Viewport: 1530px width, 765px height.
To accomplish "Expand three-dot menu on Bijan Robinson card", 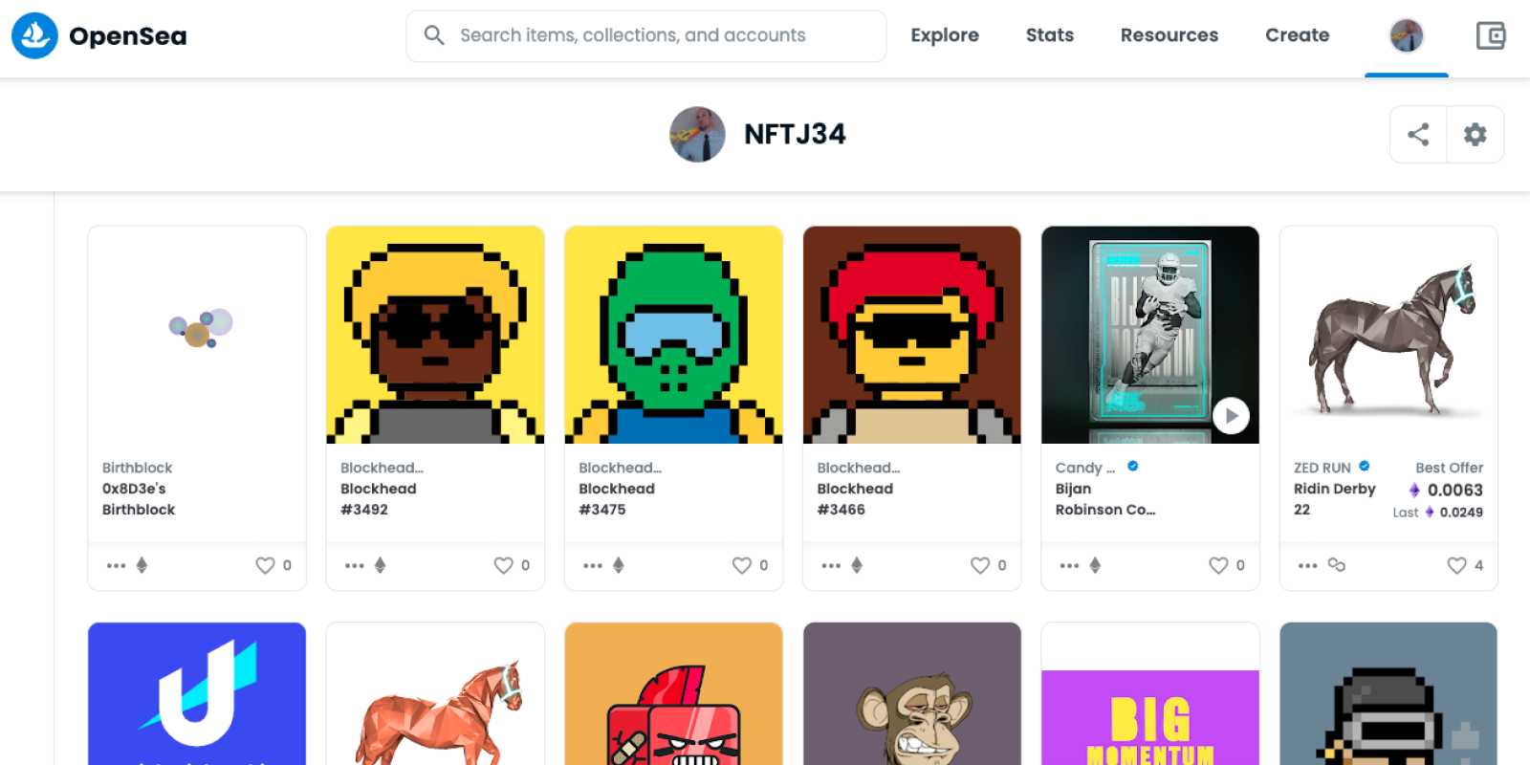I will (x=1069, y=565).
